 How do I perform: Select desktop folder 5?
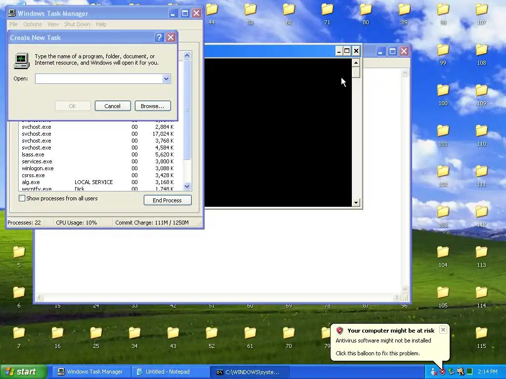pos(19,257)
